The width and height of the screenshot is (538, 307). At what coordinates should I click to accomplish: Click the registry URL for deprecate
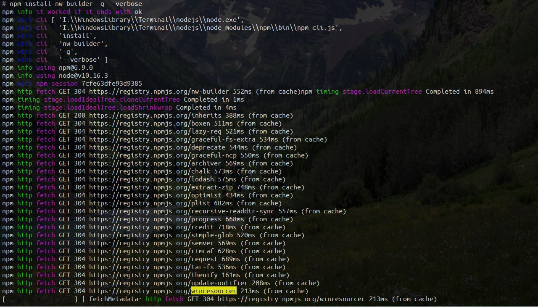pyautogui.click(x=157, y=147)
